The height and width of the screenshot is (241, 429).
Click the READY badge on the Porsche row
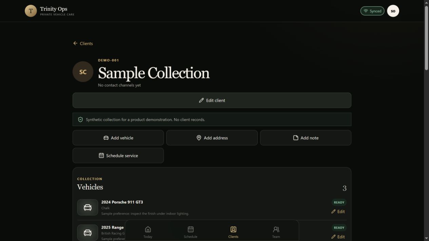click(339, 202)
